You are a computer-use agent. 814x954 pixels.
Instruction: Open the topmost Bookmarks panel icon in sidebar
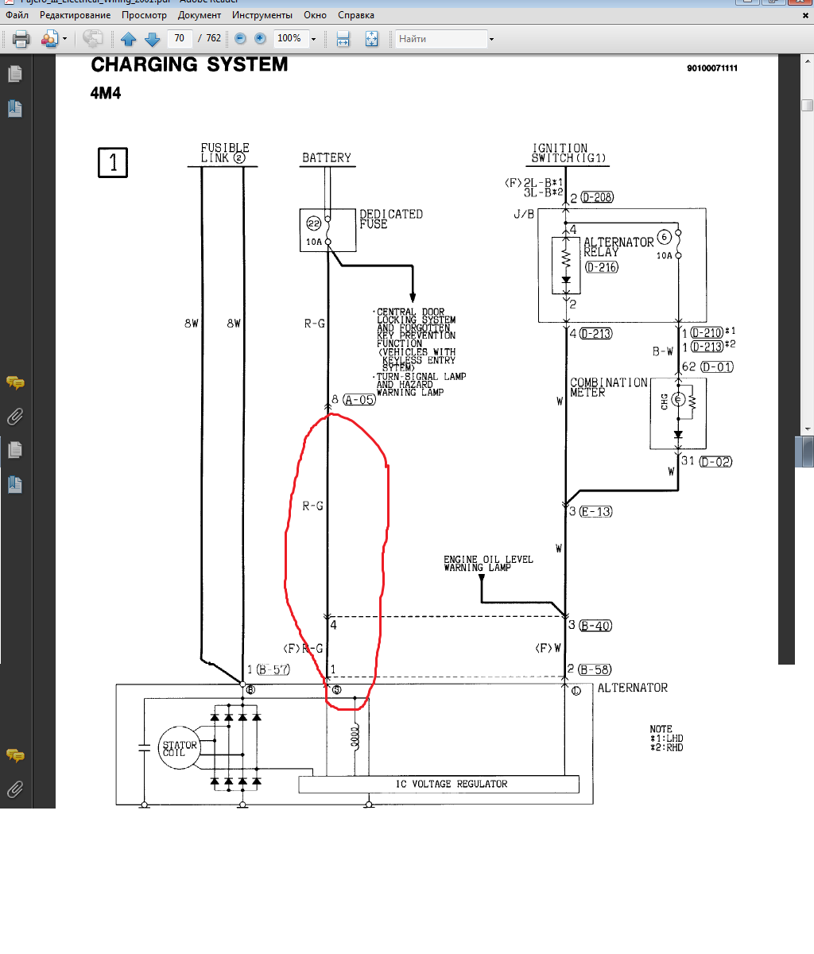(x=14, y=108)
